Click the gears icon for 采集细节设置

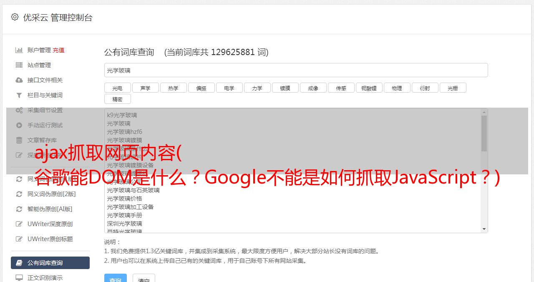pos(19,110)
